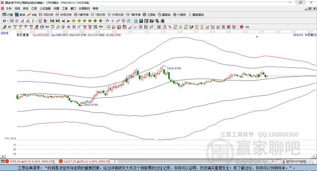Step chart forward with right arrow
This screenshot has height=171, width=317.
pyautogui.click(x=68, y=21)
